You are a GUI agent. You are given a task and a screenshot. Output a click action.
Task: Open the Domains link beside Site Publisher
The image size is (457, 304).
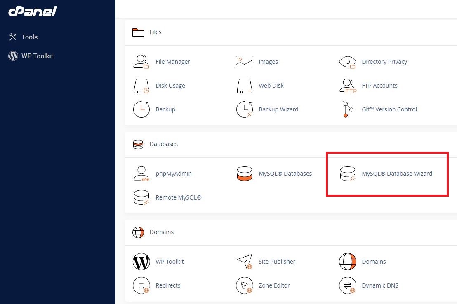click(374, 262)
